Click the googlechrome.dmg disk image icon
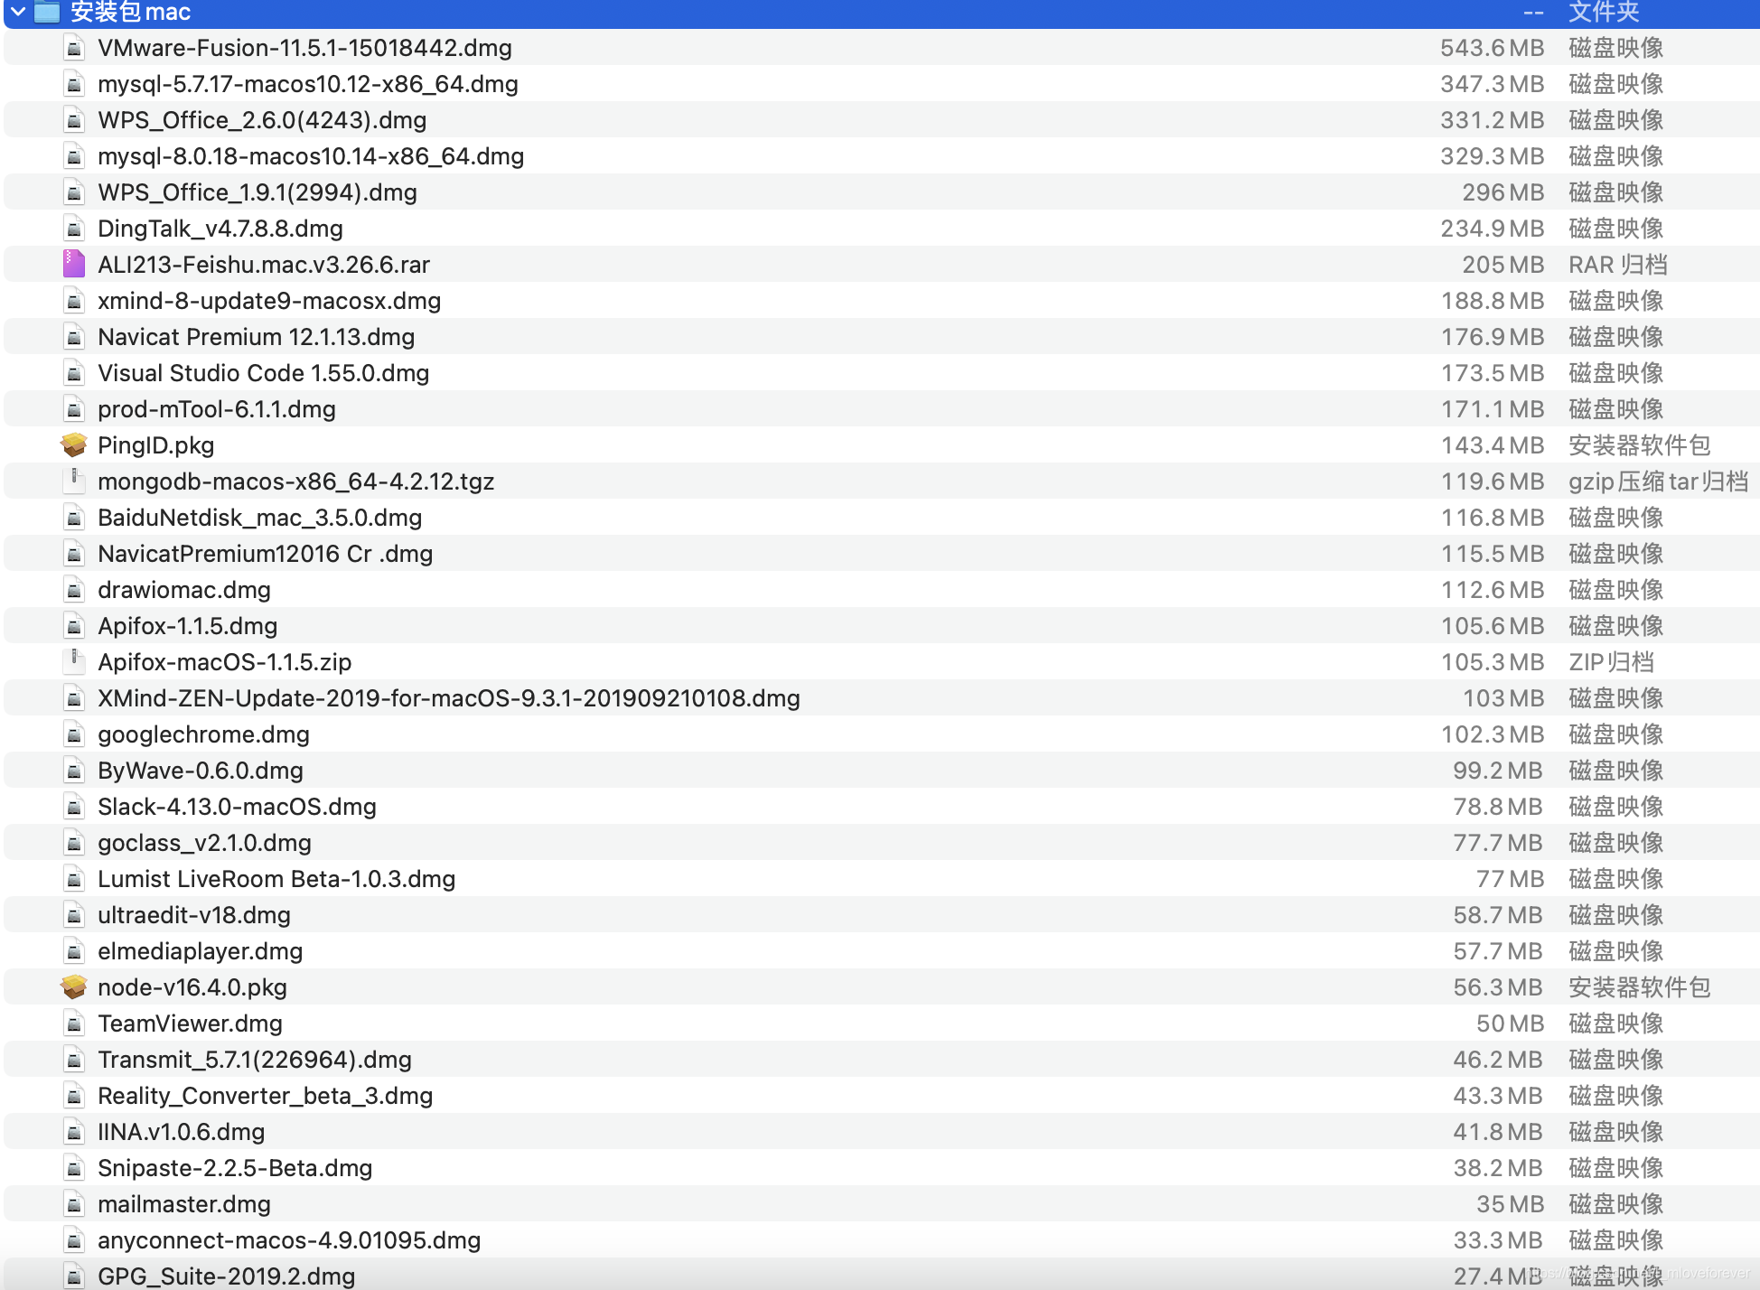 point(74,734)
